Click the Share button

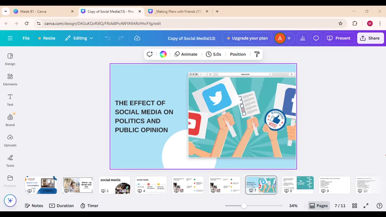coord(370,38)
